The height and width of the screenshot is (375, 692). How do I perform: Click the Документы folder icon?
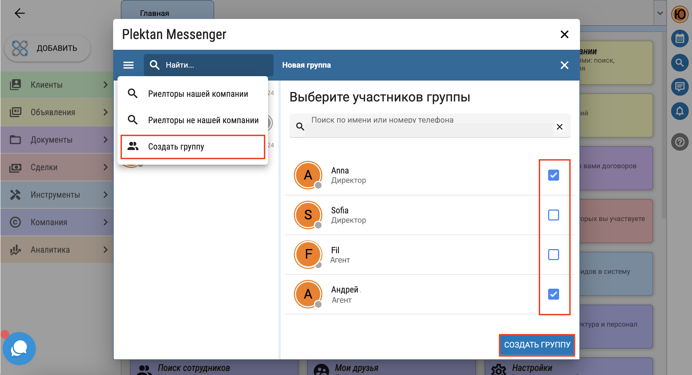point(15,140)
